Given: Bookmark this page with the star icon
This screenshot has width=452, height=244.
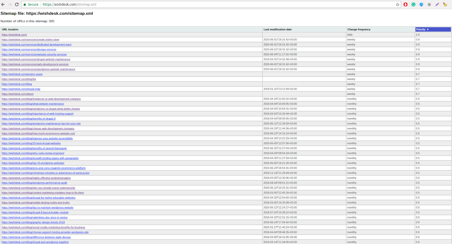Looking at the screenshot, I should 397,5.
